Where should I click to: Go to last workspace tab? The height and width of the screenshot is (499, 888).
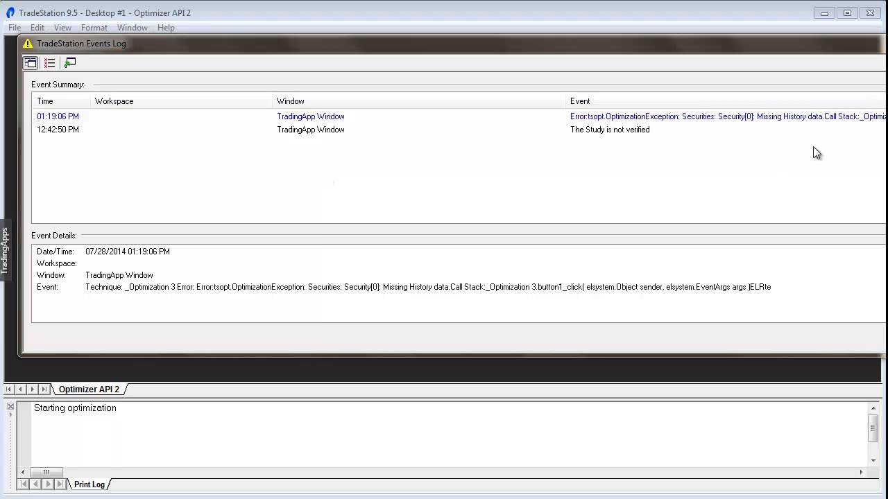(x=44, y=389)
